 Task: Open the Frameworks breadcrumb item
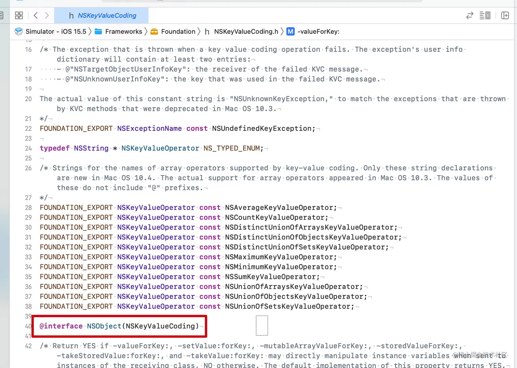click(123, 31)
